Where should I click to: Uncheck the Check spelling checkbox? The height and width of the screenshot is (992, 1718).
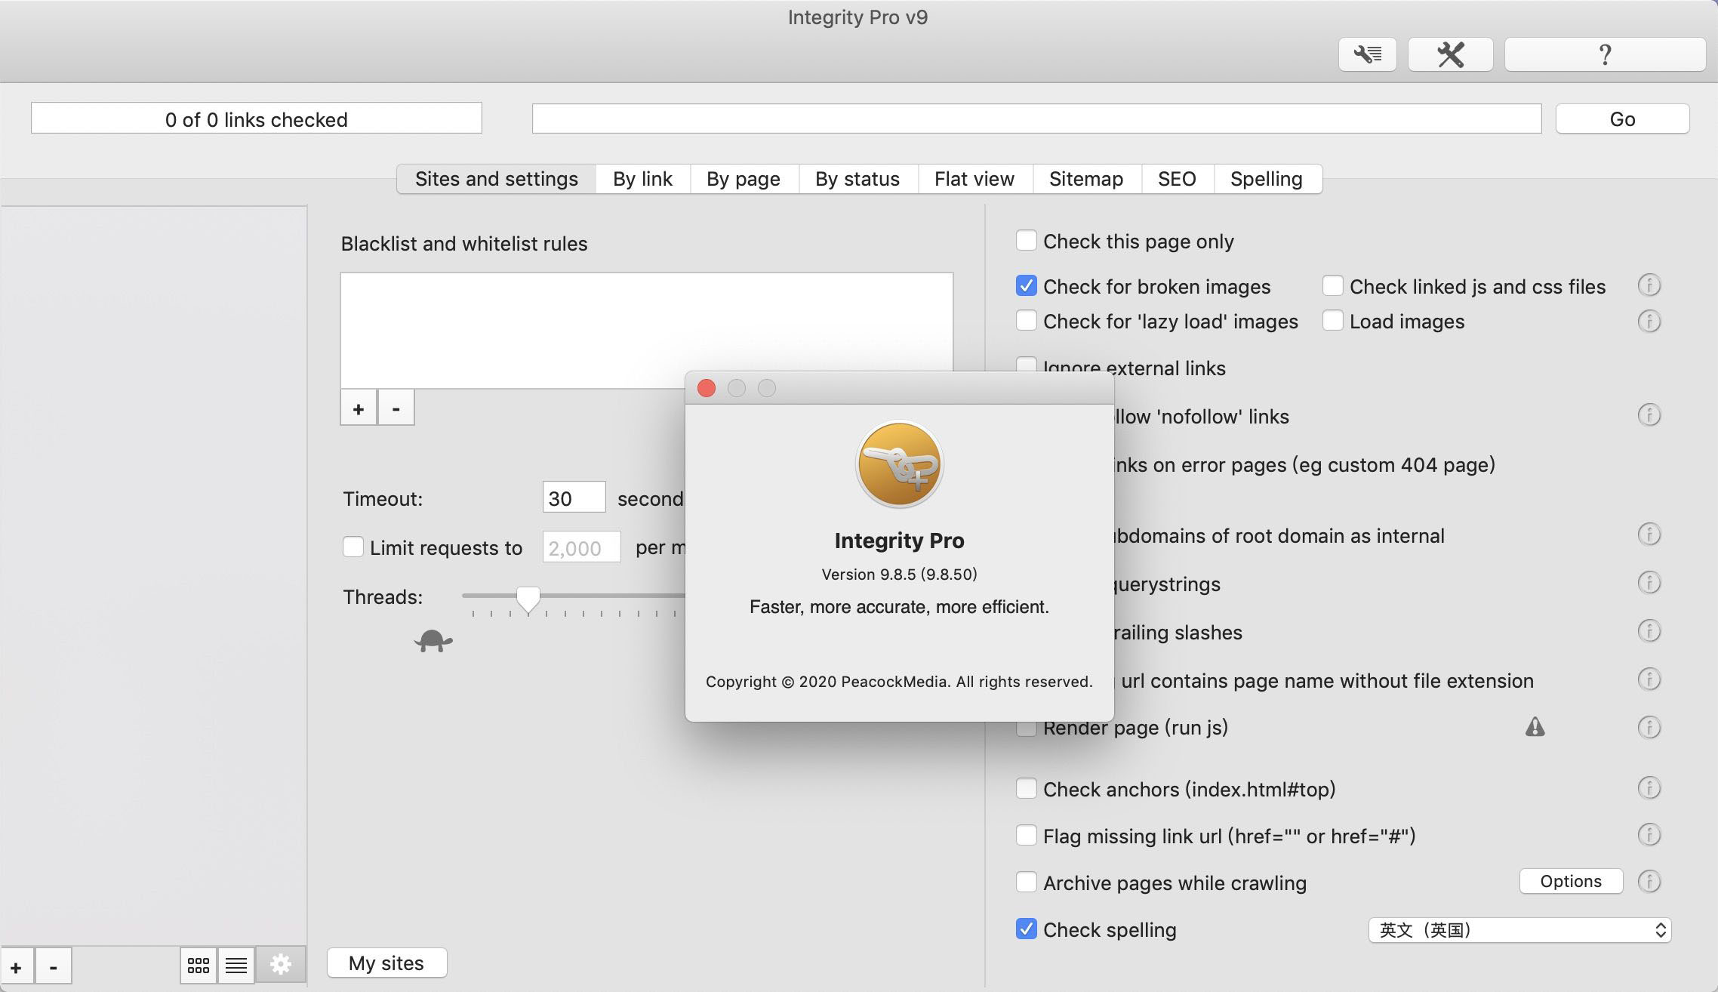tap(1026, 929)
